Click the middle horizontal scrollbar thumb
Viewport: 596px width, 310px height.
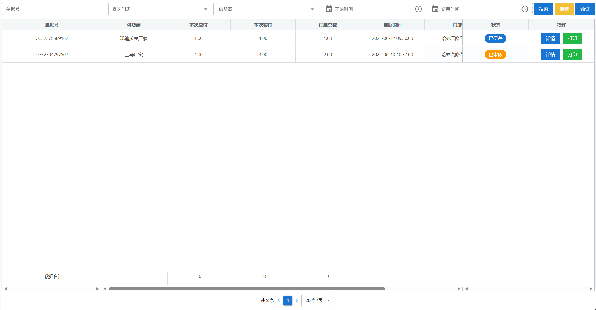pyautogui.click(x=247, y=289)
